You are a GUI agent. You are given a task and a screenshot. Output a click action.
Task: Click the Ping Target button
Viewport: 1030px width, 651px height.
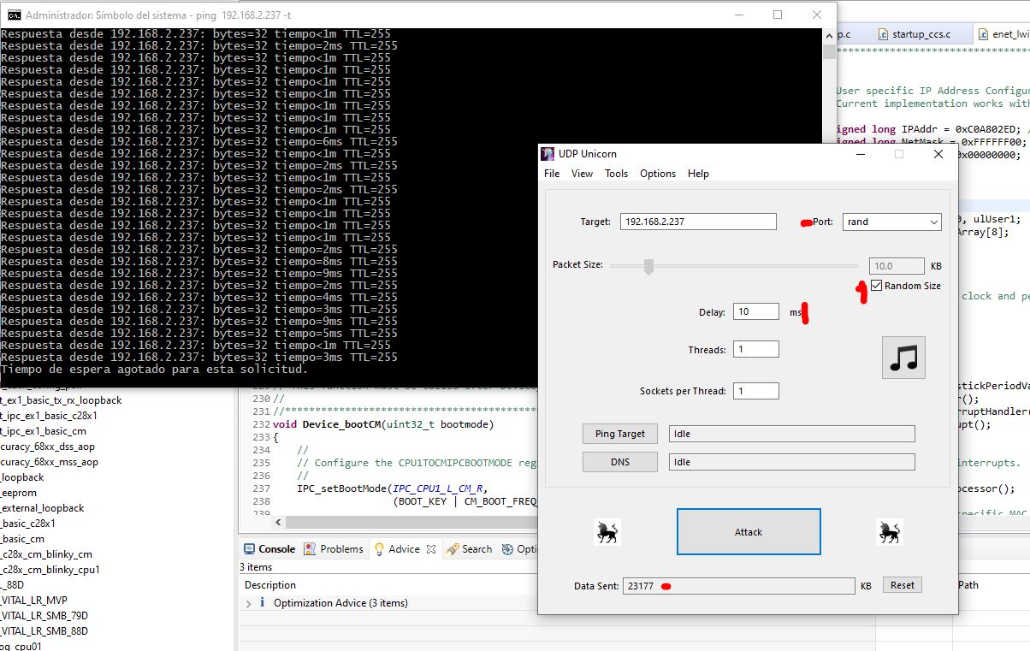[619, 433]
